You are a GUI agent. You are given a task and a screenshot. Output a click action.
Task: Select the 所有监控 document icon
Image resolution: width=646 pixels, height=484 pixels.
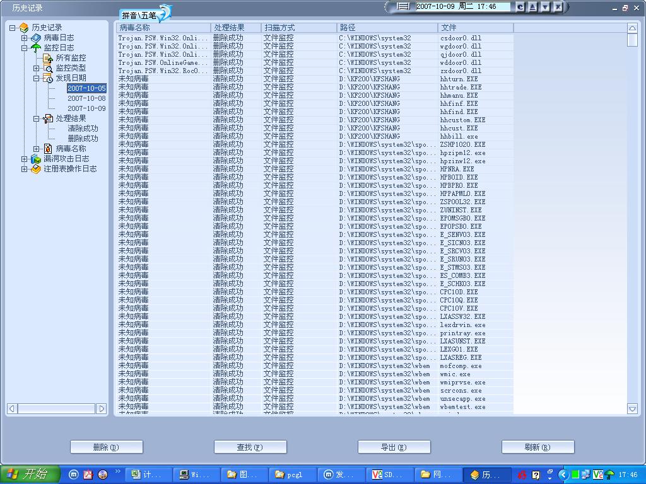tap(48, 58)
